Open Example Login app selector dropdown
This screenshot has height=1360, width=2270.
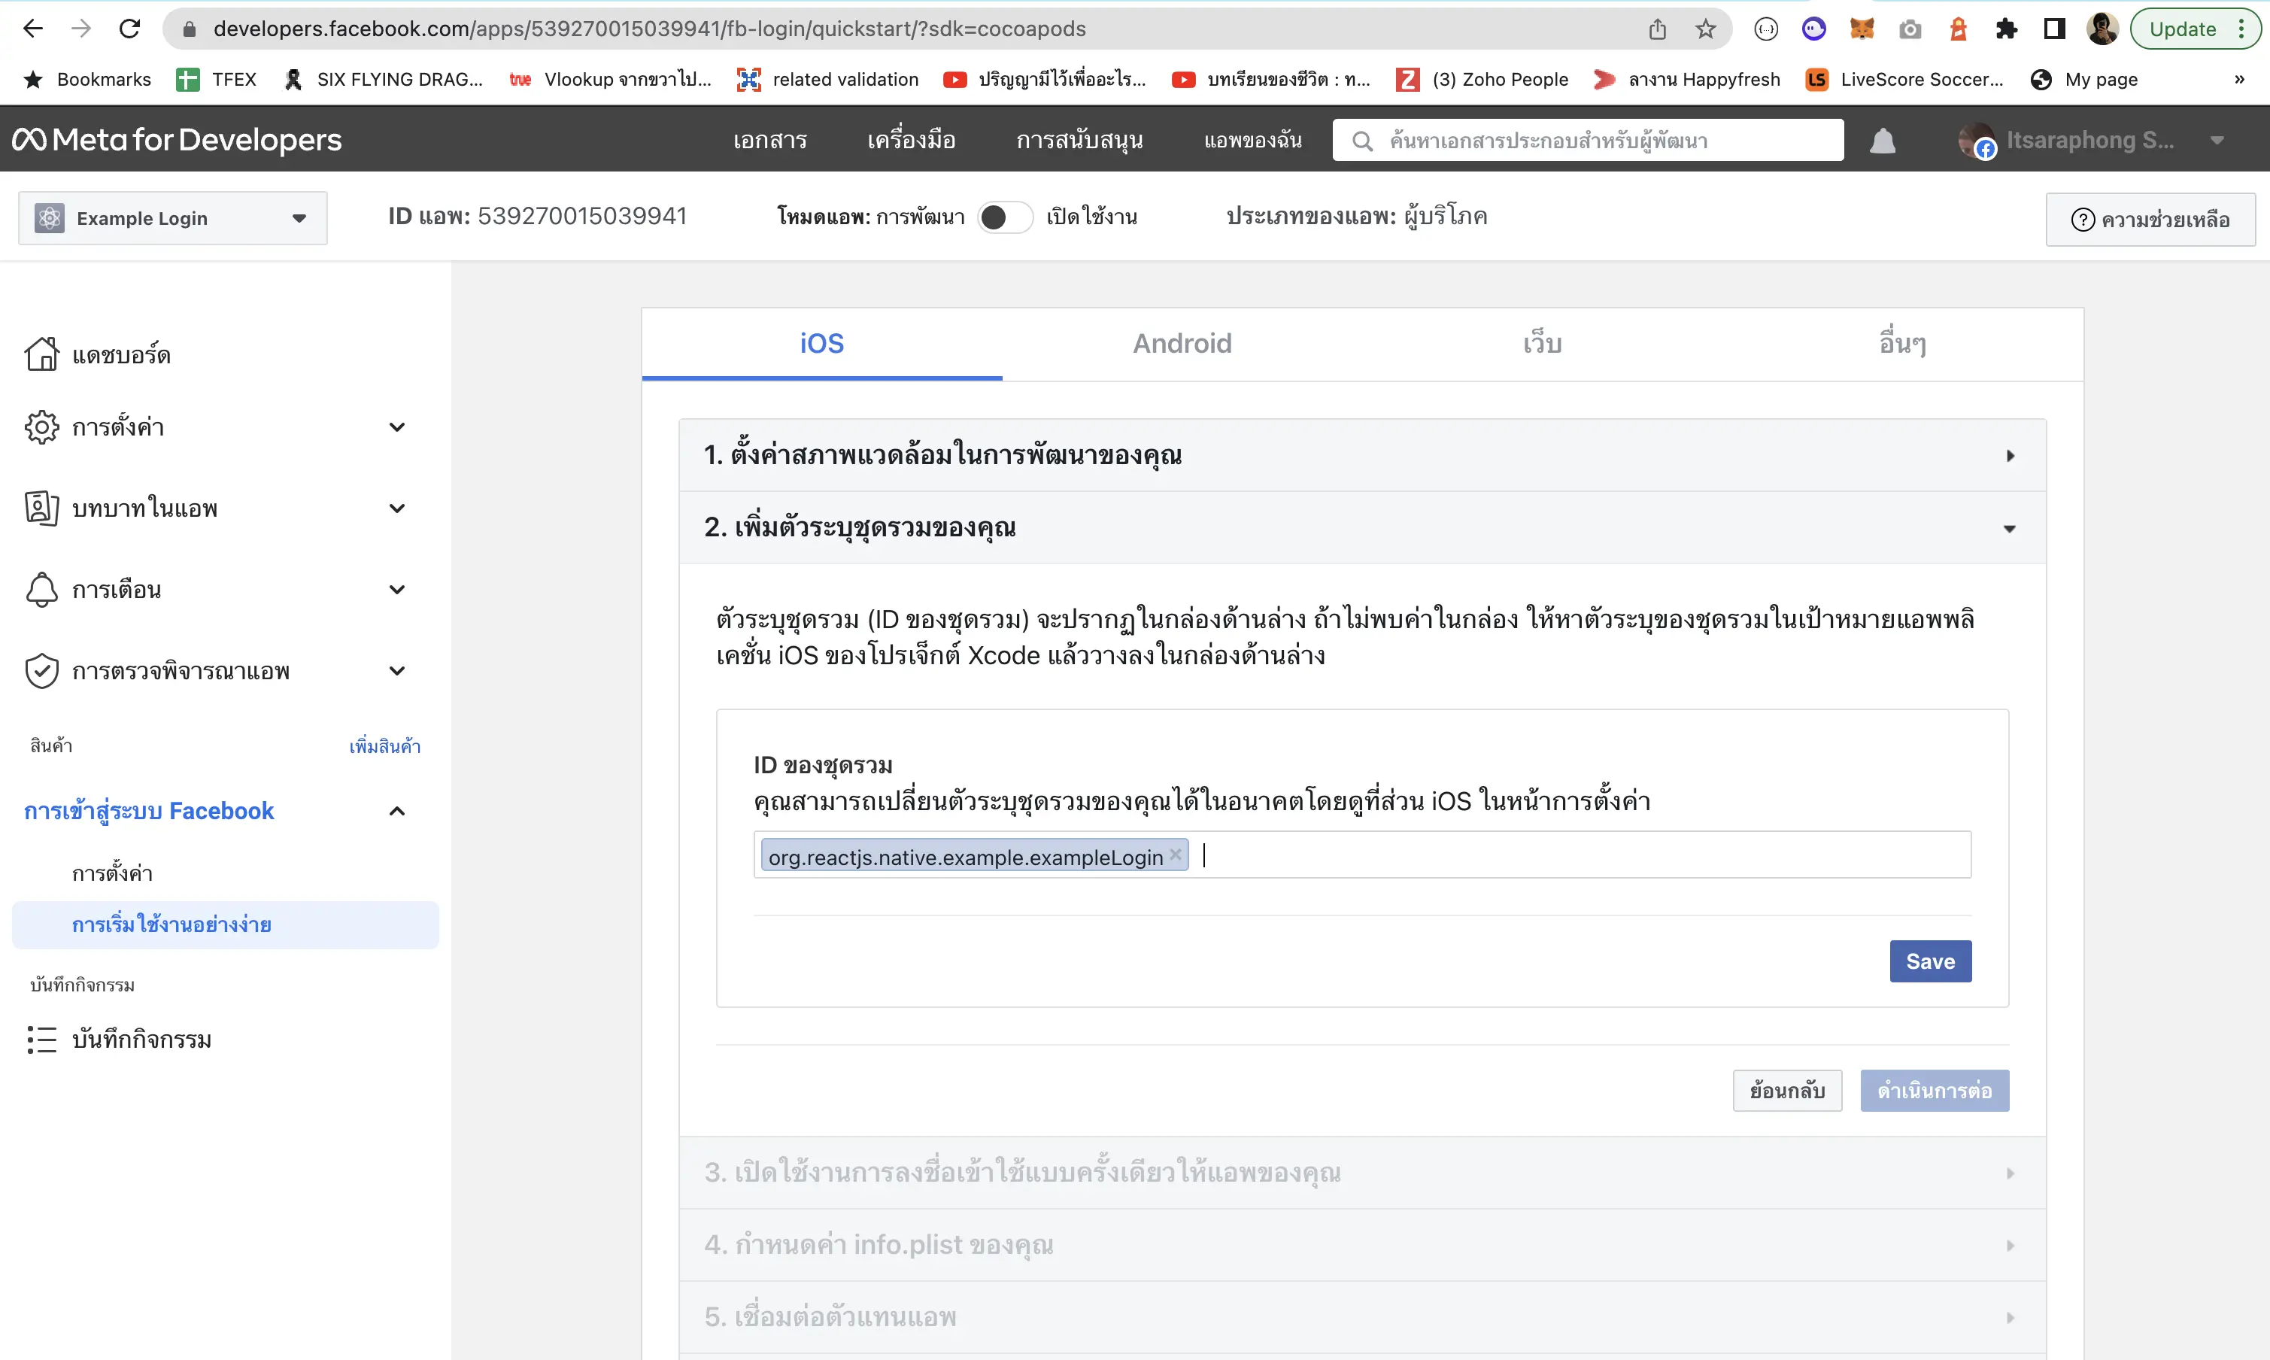172,218
